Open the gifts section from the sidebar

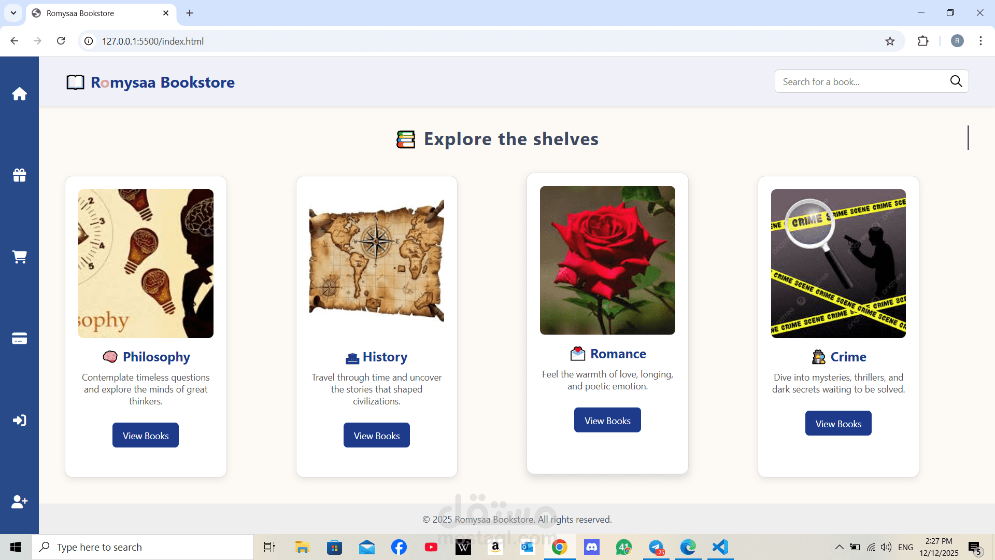(x=19, y=175)
